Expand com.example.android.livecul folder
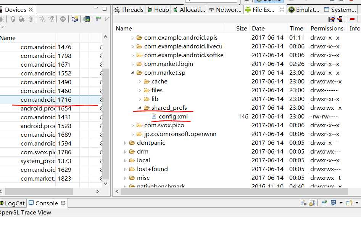Screen dimensions: 361x232 click(x=132, y=46)
